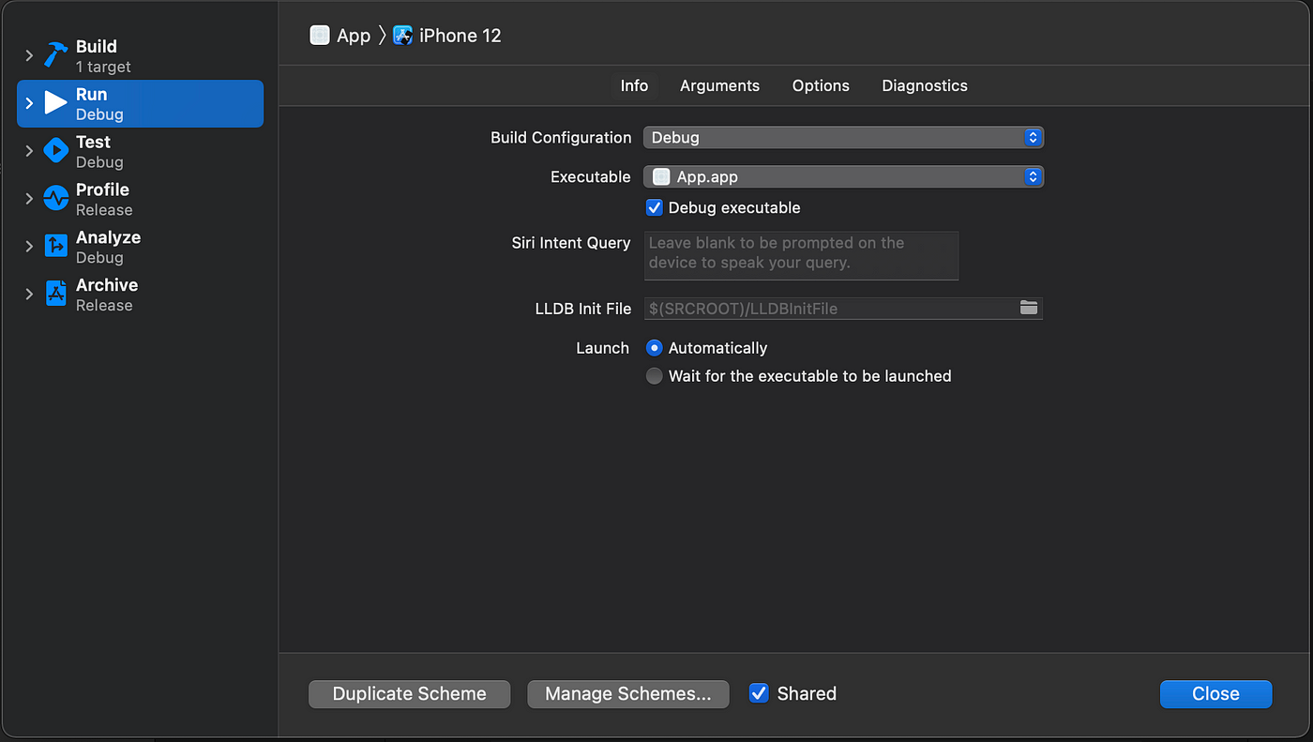The height and width of the screenshot is (742, 1313).
Task: Expand the Archive action chevron
Action: tap(29, 295)
